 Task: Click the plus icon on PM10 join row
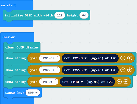[126, 82]
